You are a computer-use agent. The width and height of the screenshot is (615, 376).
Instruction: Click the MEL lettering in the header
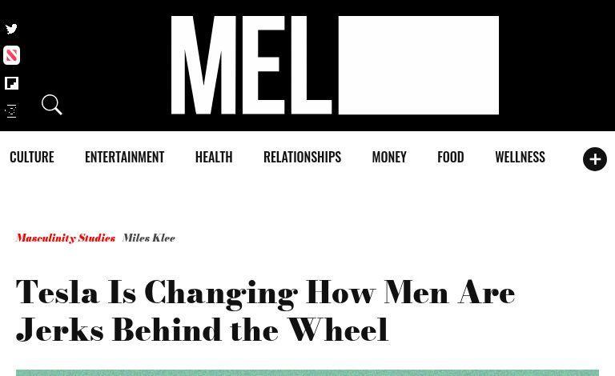point(251,66)
